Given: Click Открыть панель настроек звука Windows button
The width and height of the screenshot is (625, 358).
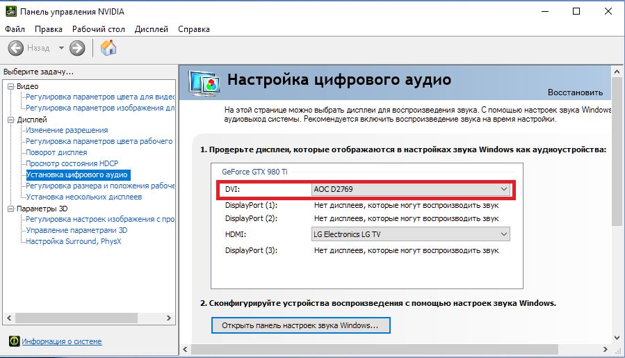Looking at the screenshot, I should point(300,325).
